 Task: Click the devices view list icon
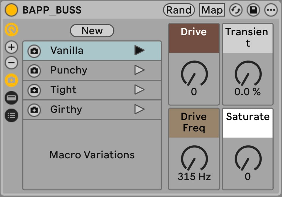12,115
